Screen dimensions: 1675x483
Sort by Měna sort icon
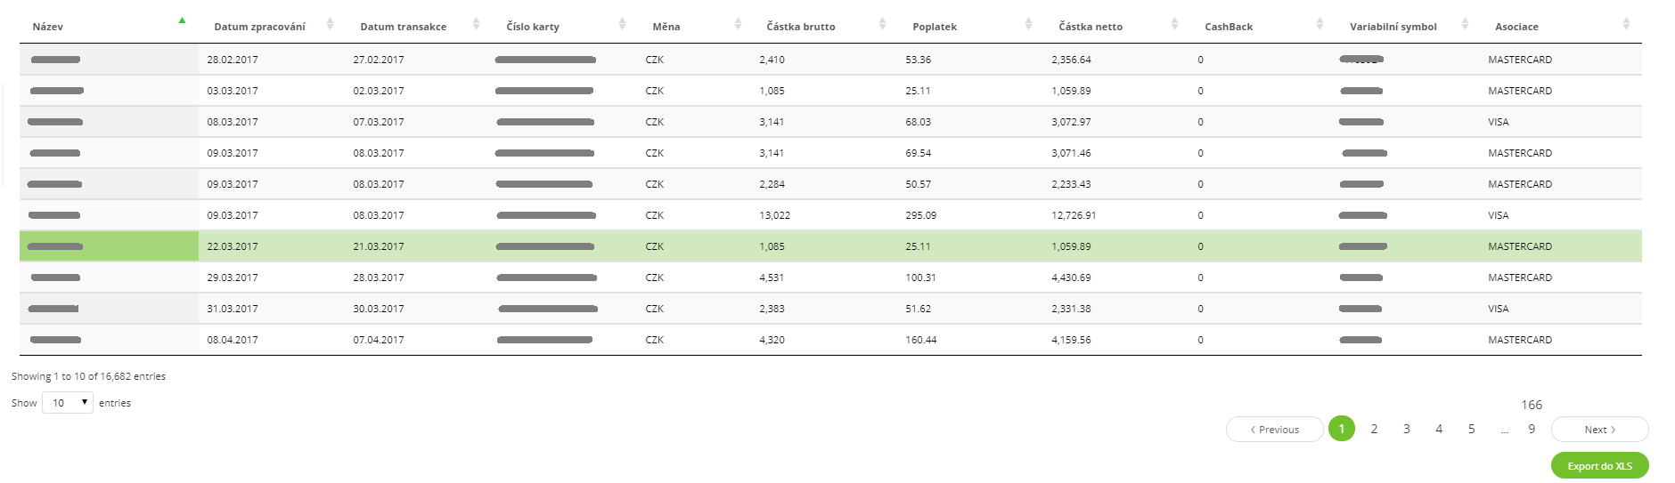click(738, 24)
